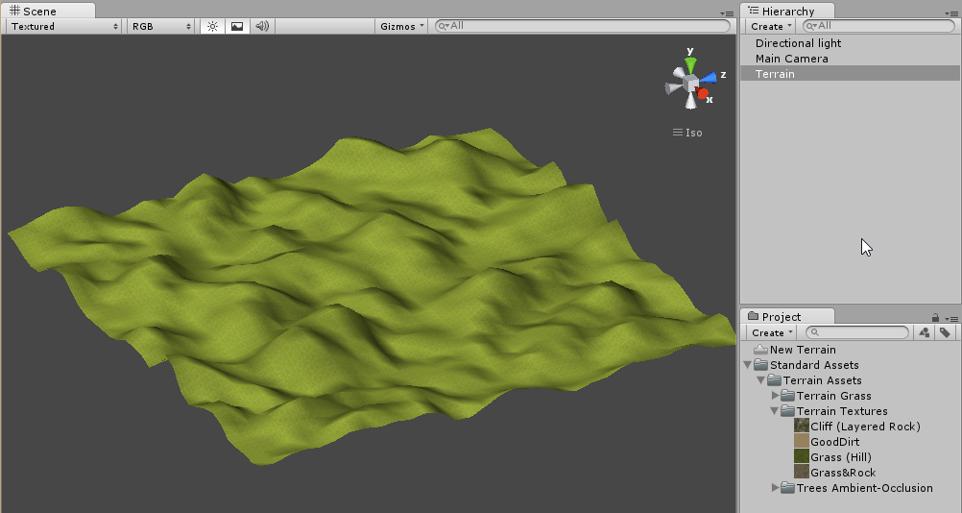Select the GoodDirt texture thumbnail
Image resolution: width=962 pixels, height=513 pixels.
(x=802, y=442)
